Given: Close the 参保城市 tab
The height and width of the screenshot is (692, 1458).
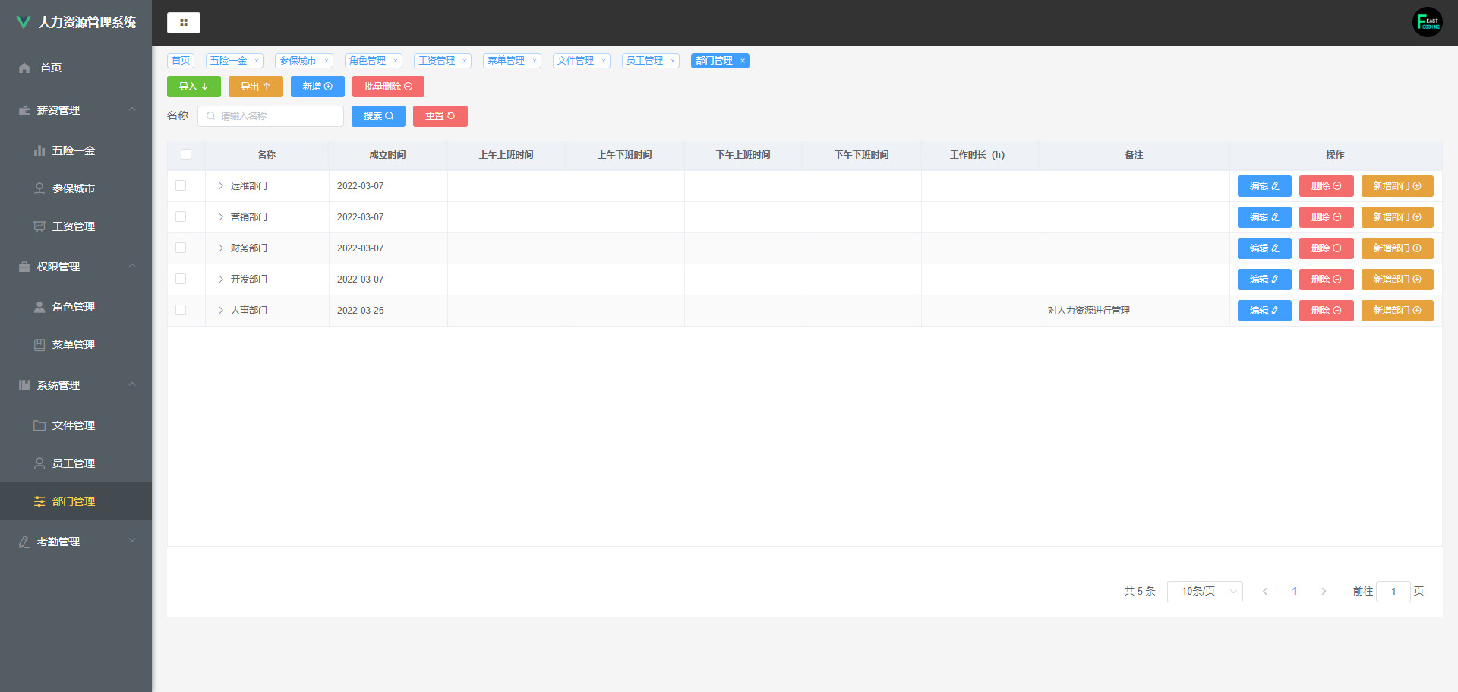Looking at the screenshot, I should tap(326, 61).
